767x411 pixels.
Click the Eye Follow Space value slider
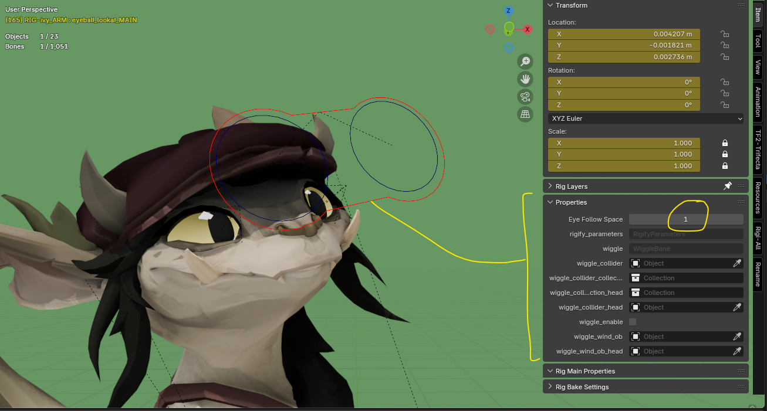tap(686, 219)
